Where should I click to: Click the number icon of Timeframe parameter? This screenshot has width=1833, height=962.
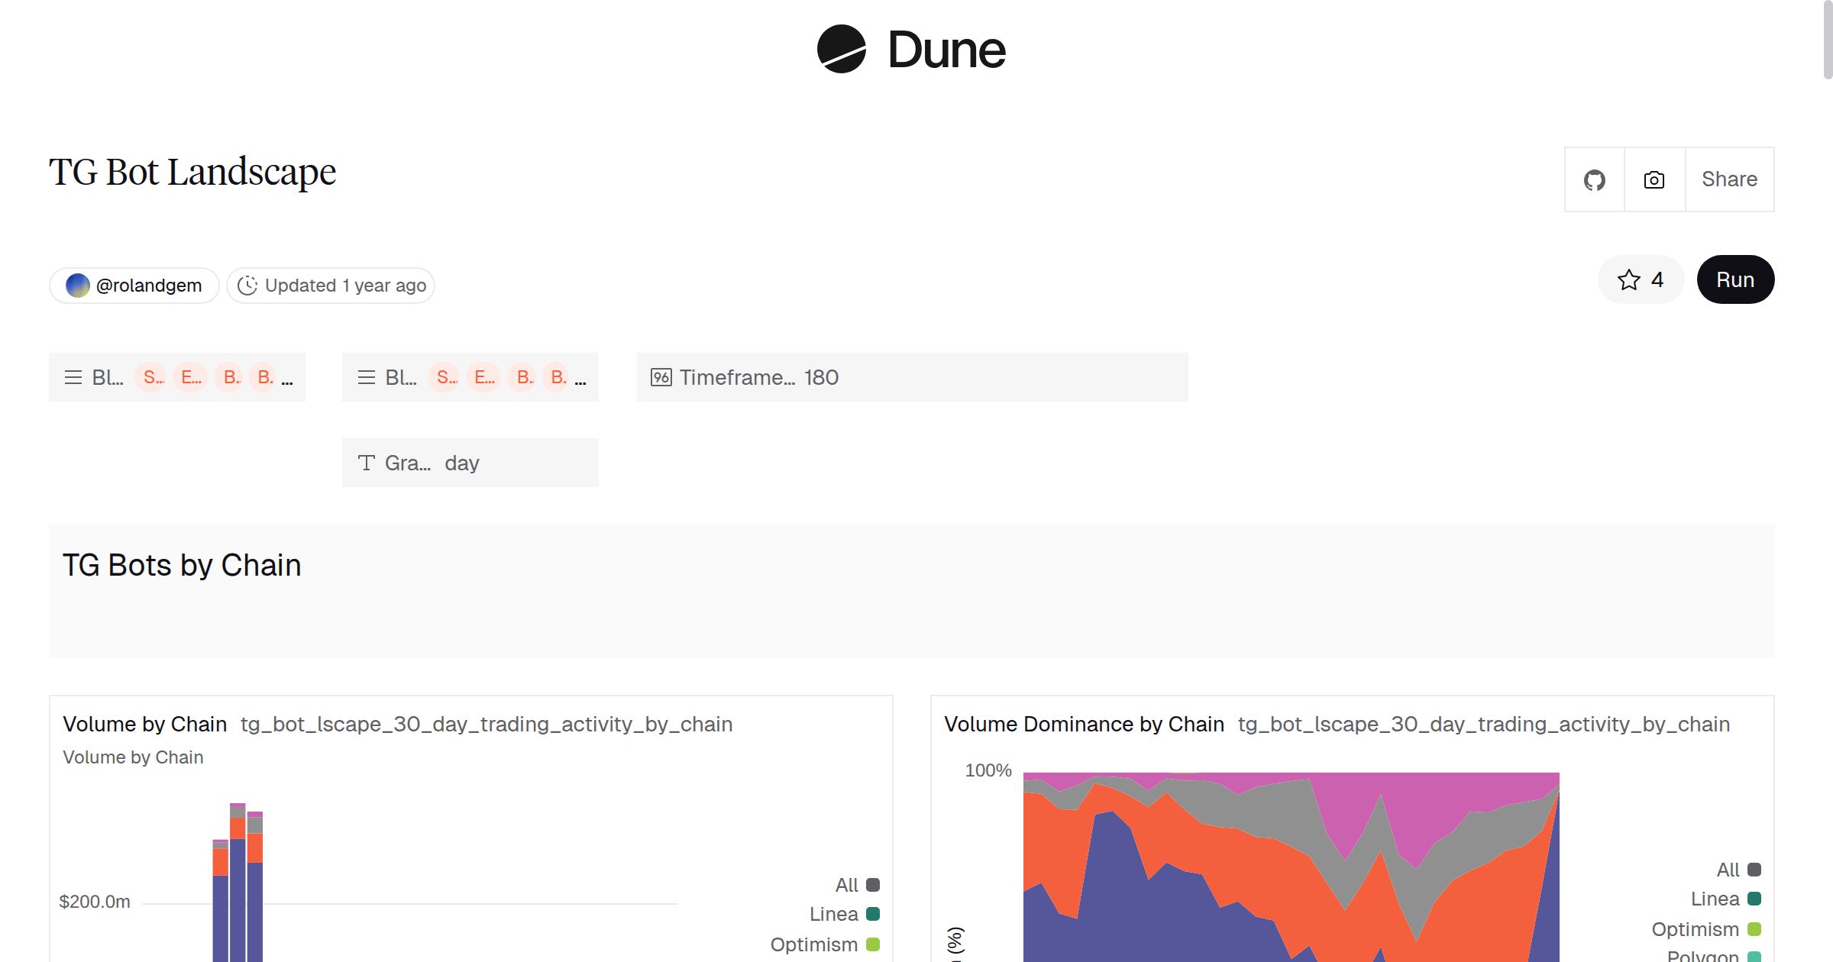pyautogui.click(x=661, y=378)
